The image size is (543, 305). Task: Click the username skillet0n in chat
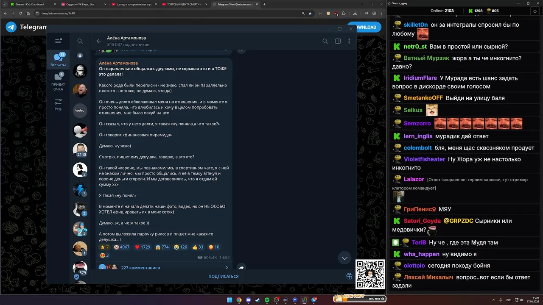point(416,25)
